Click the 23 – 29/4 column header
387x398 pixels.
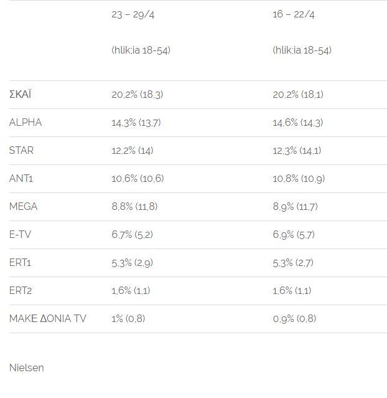133,14
